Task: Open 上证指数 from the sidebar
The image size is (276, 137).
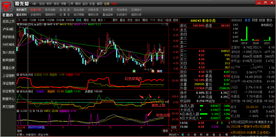Action: tap(8, 76)
